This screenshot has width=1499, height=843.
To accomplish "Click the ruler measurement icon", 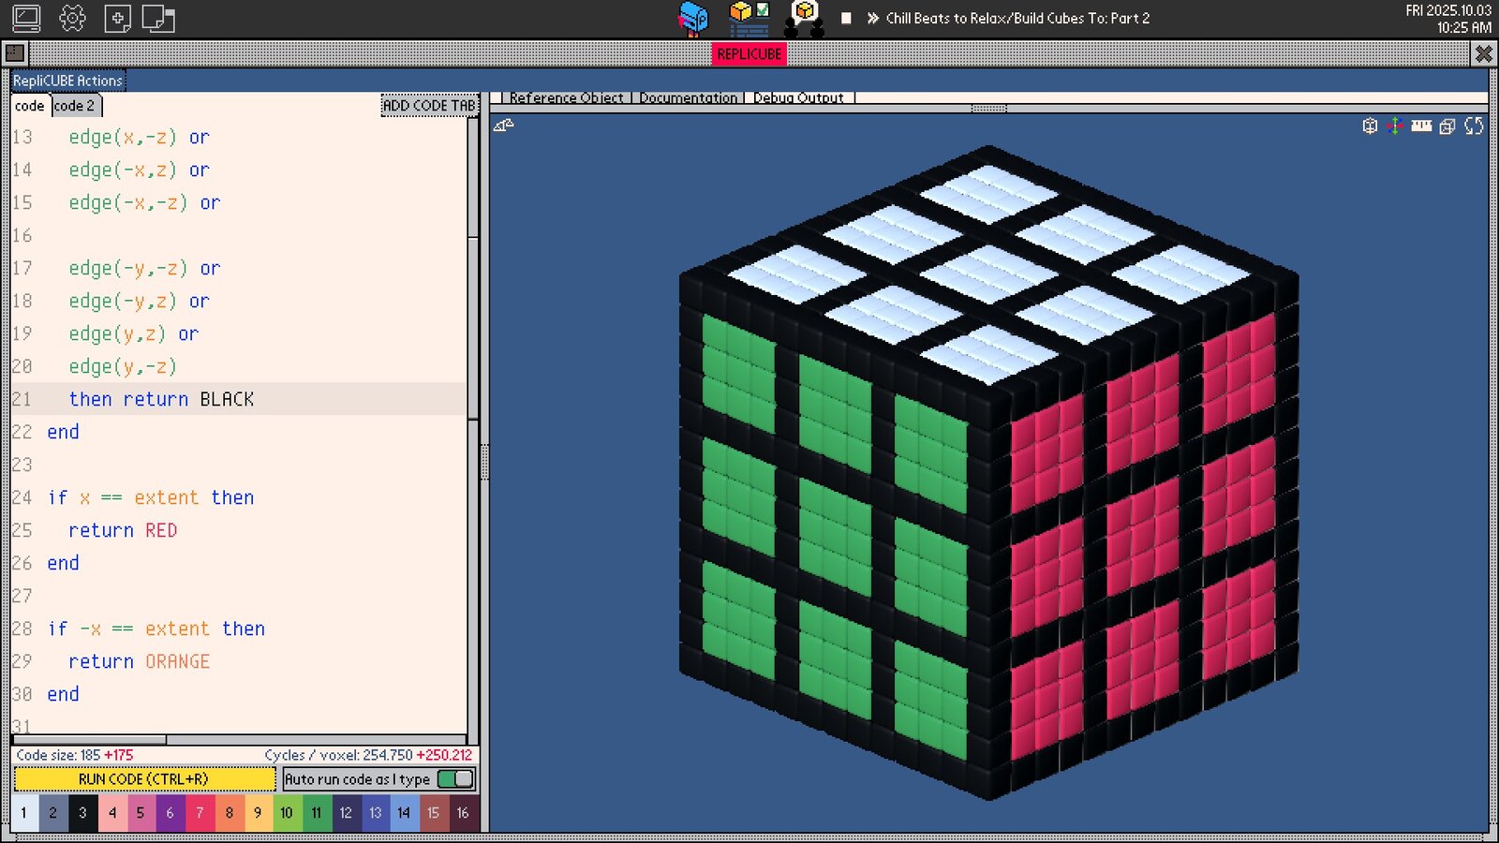I will click(x=1421, y=126).
